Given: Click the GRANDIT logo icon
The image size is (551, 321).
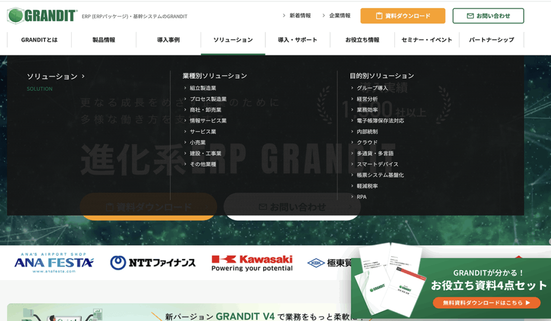Looking at the screenshot, I should (15, 16).
